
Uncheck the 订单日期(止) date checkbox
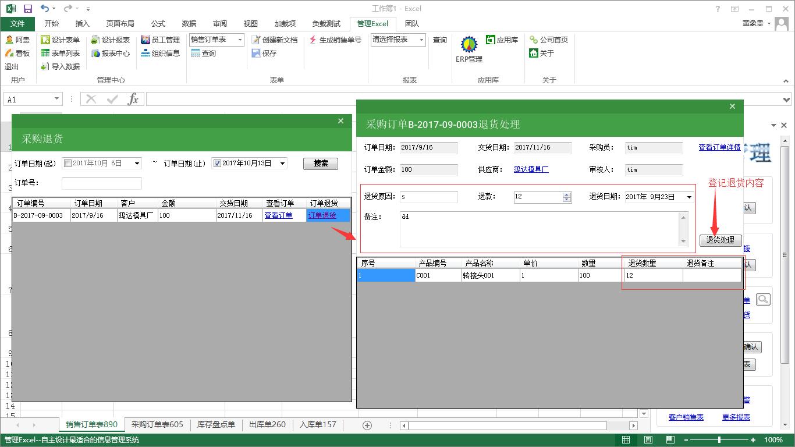[x=217, y=164]
